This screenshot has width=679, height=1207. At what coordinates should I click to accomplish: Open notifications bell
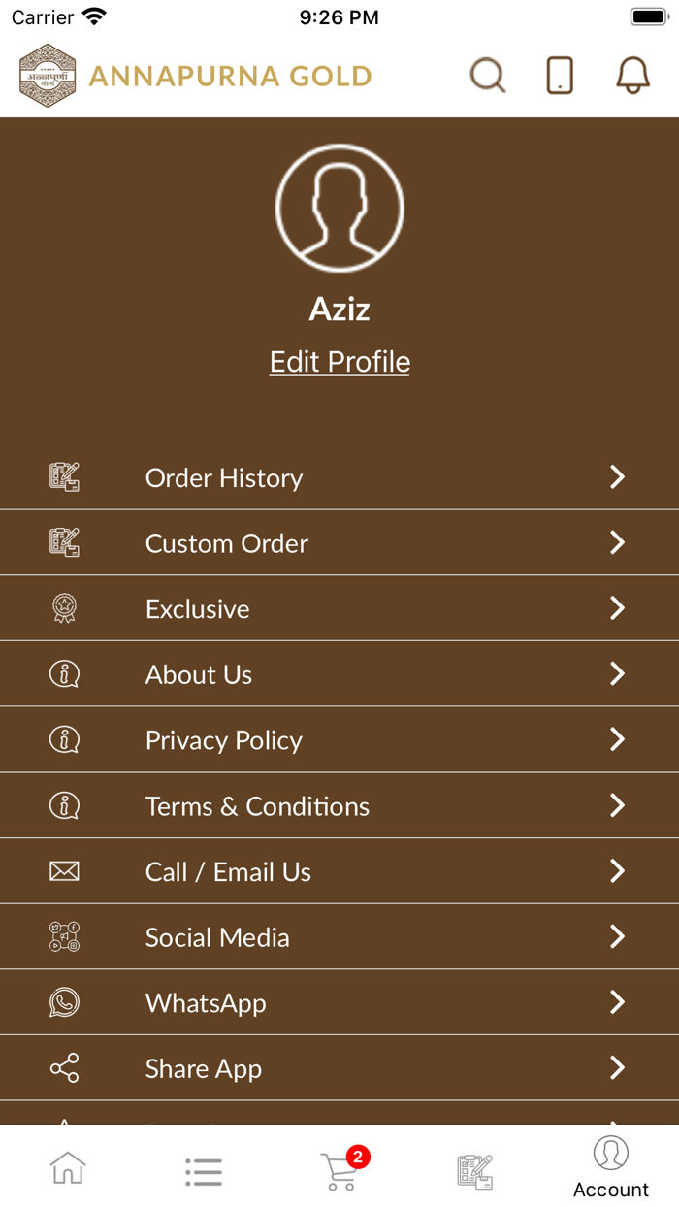[x=632, y=76]
